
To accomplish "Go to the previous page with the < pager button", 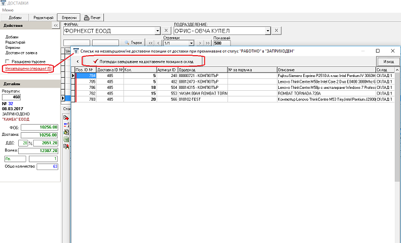I will [159, 43].
